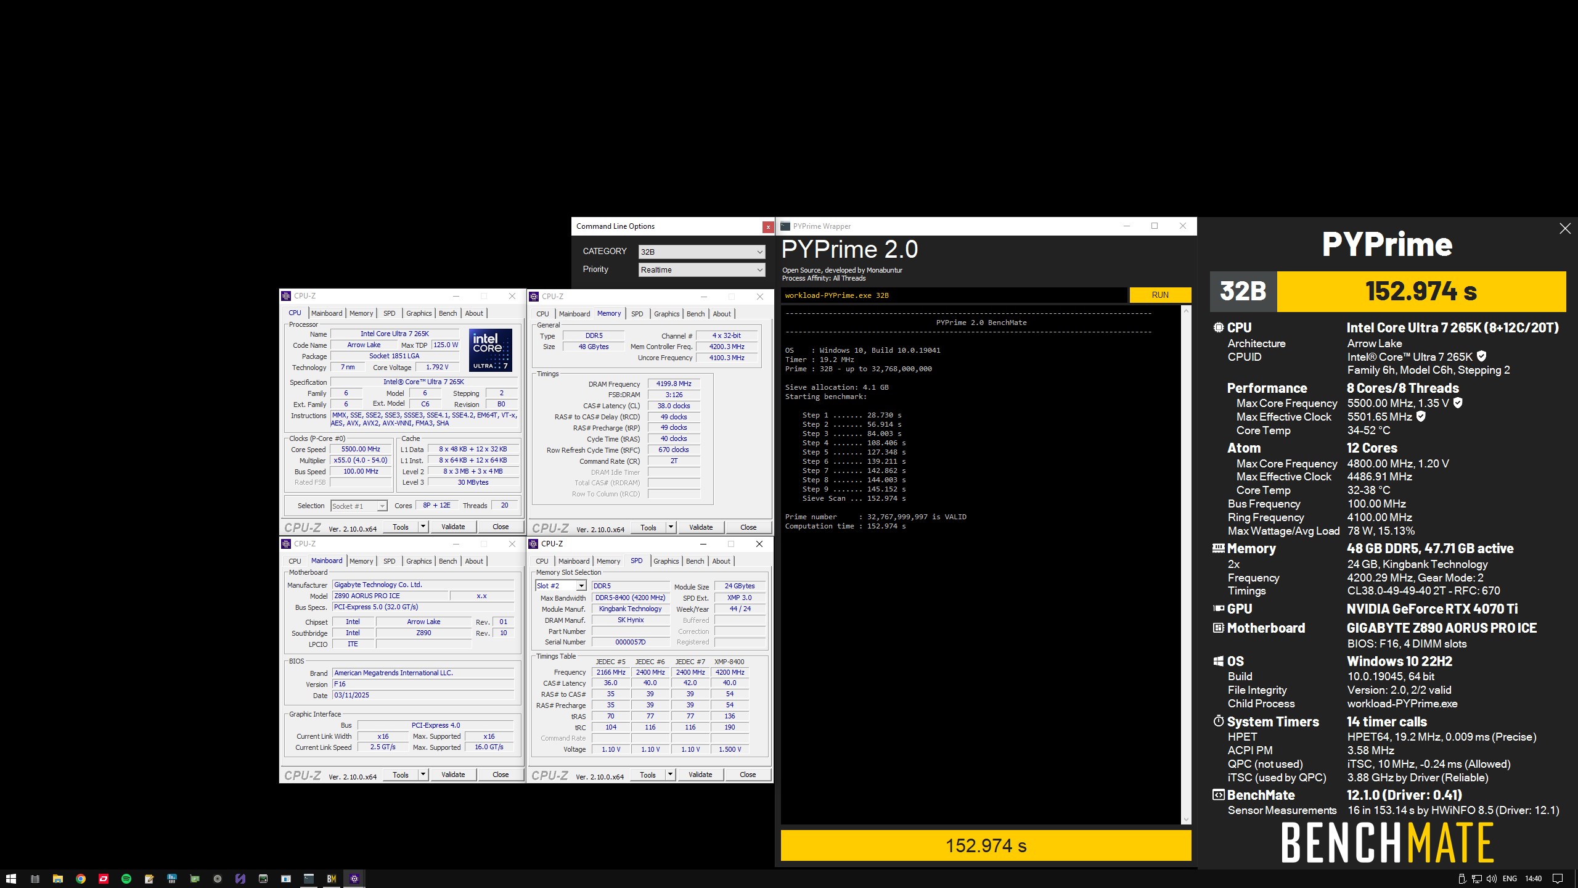Open the network status tray icon
Image resolution: width=1578 pixels, height=888 pixels.
click(x=1477, y=879)
